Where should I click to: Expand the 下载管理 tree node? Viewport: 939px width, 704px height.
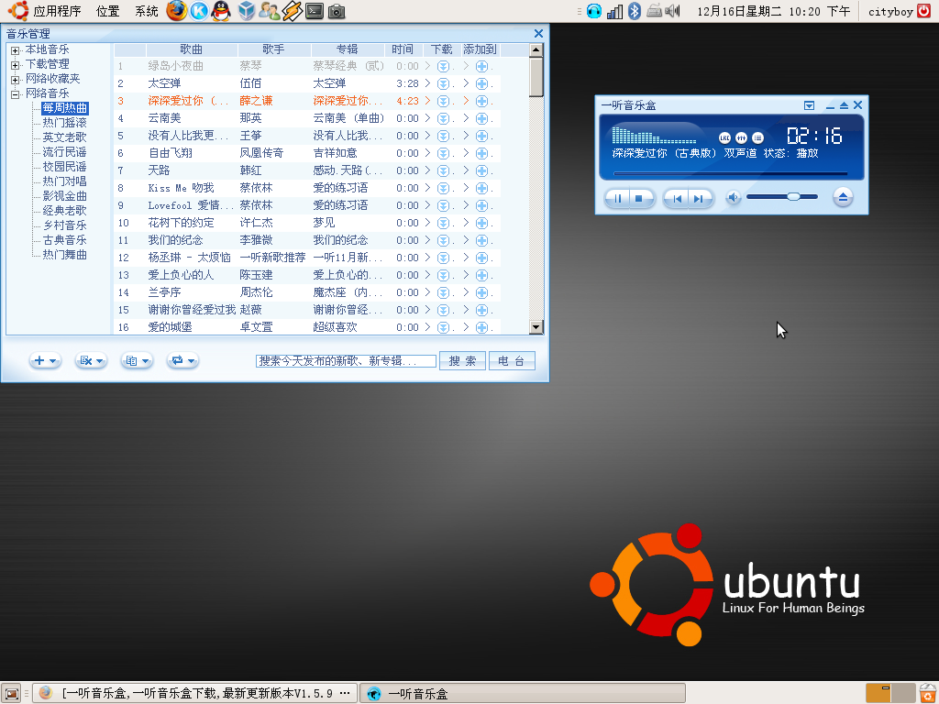[15, 65]
